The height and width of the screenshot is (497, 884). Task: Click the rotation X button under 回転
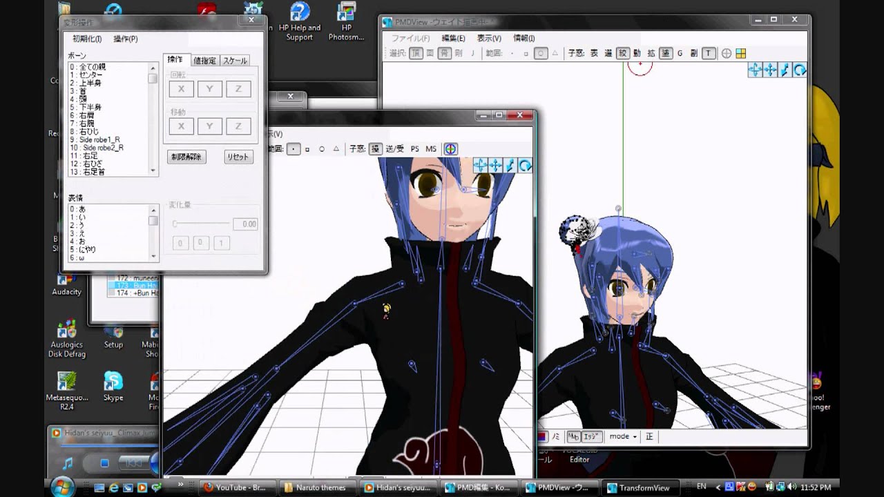click(x=181, y=88)
